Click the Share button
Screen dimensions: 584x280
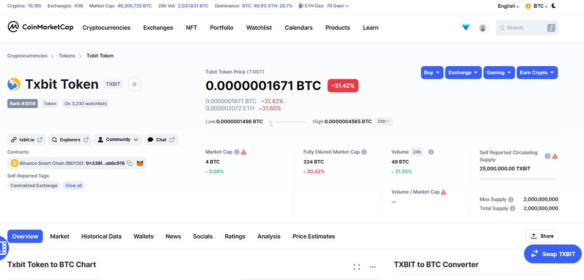(x=542, y=236)
